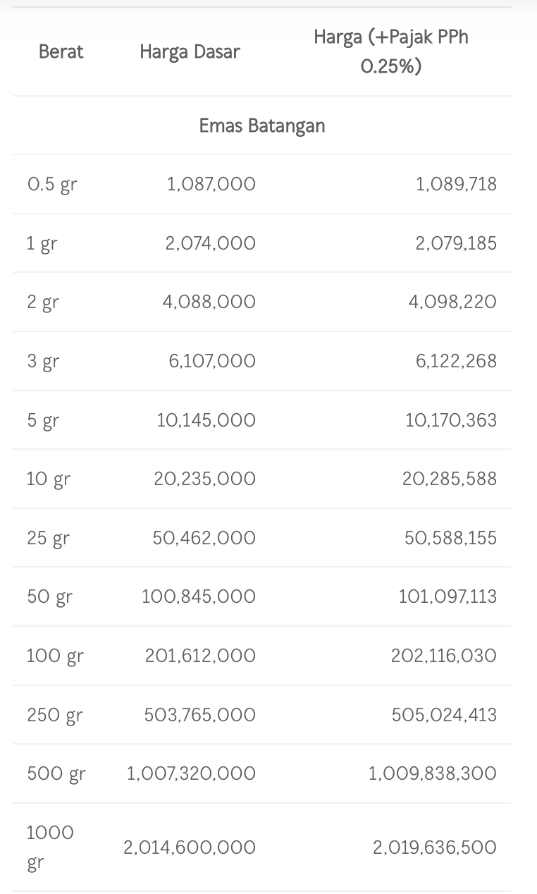Click the 5 gr base price 10,145,000
Viewport: 537px width, 894px height.
206,420
